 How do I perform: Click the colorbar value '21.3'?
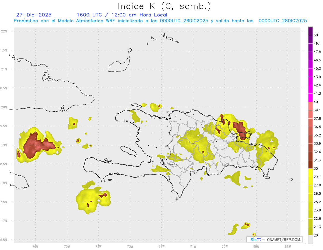(x=317, y=227)
